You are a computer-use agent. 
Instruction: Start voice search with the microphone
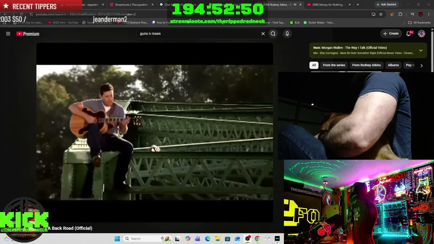tap(287, 34)
